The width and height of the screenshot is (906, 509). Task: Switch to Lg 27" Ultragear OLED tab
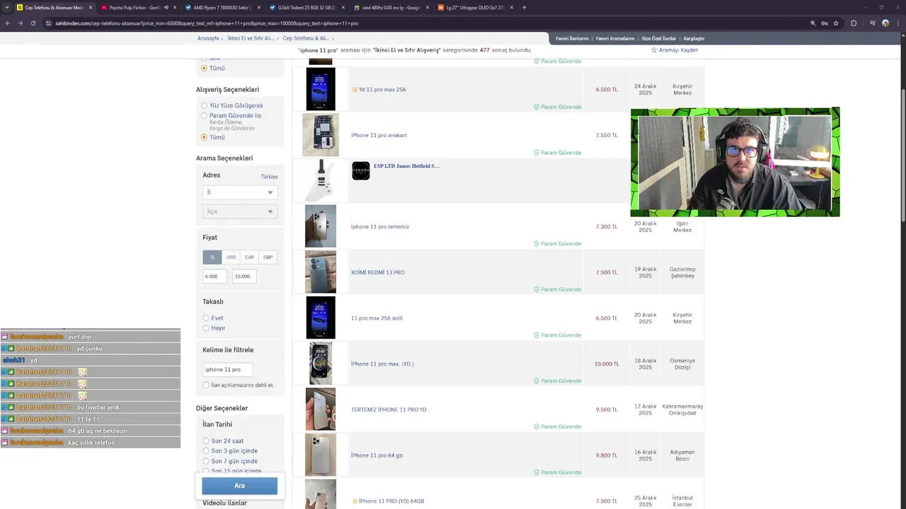[x=476, y=7]
